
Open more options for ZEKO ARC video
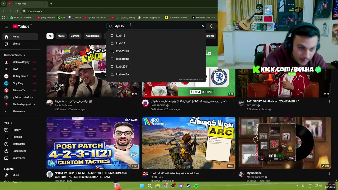234,173
